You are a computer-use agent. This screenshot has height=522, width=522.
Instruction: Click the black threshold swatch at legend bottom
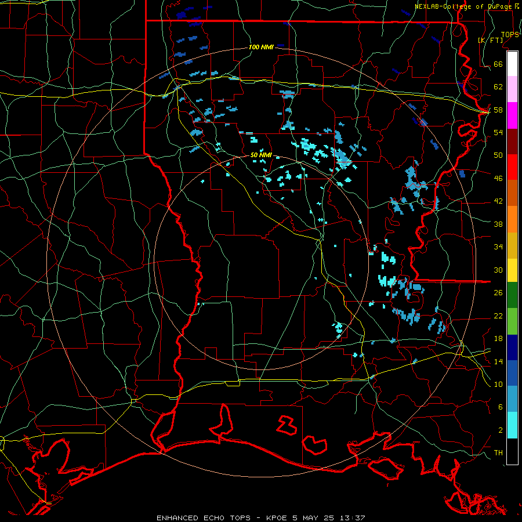(x=512, y=451)
